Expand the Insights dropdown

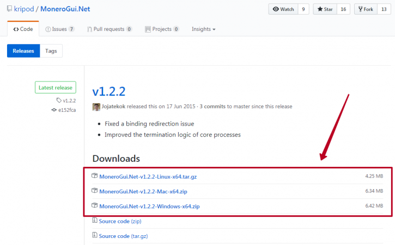click(x=204, y=29)
